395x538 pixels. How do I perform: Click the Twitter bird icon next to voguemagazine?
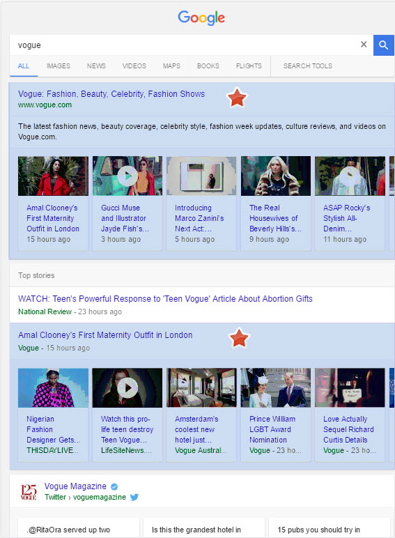tap(134, 497)
